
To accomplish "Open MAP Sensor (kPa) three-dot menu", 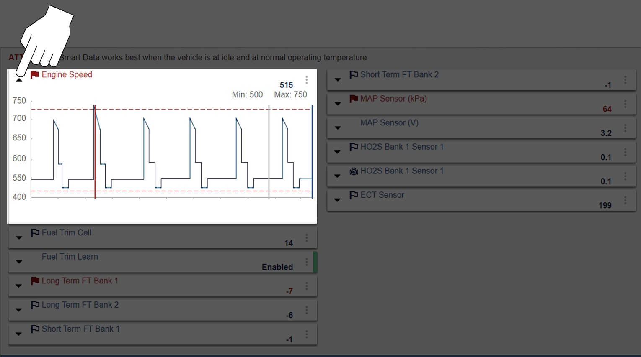I will pyautogui.click(x=625, y=104).
